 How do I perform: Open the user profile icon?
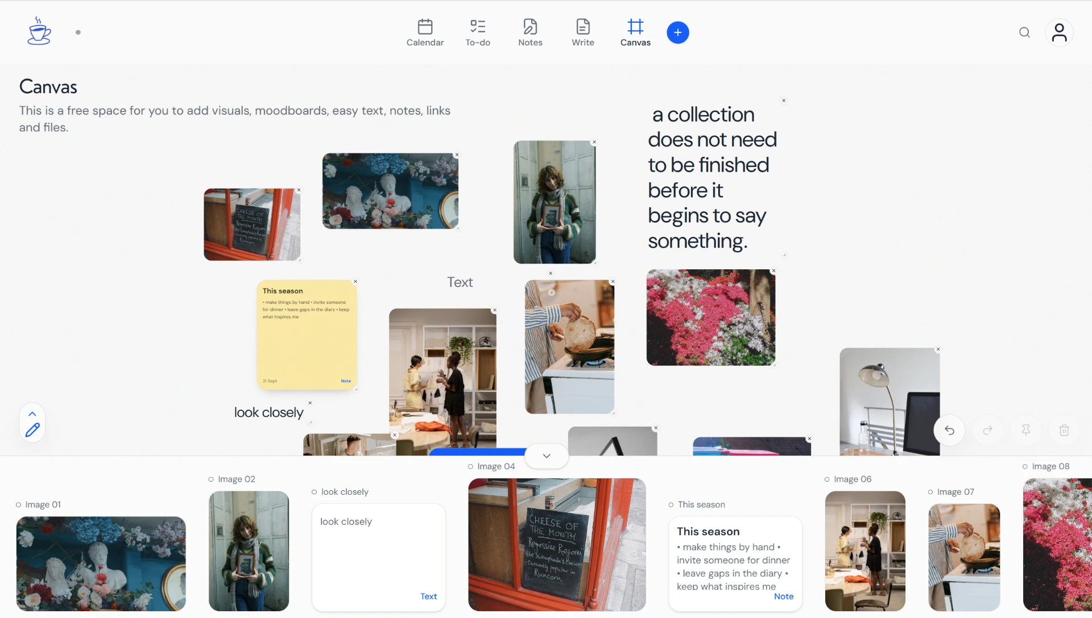(1059, 32)
